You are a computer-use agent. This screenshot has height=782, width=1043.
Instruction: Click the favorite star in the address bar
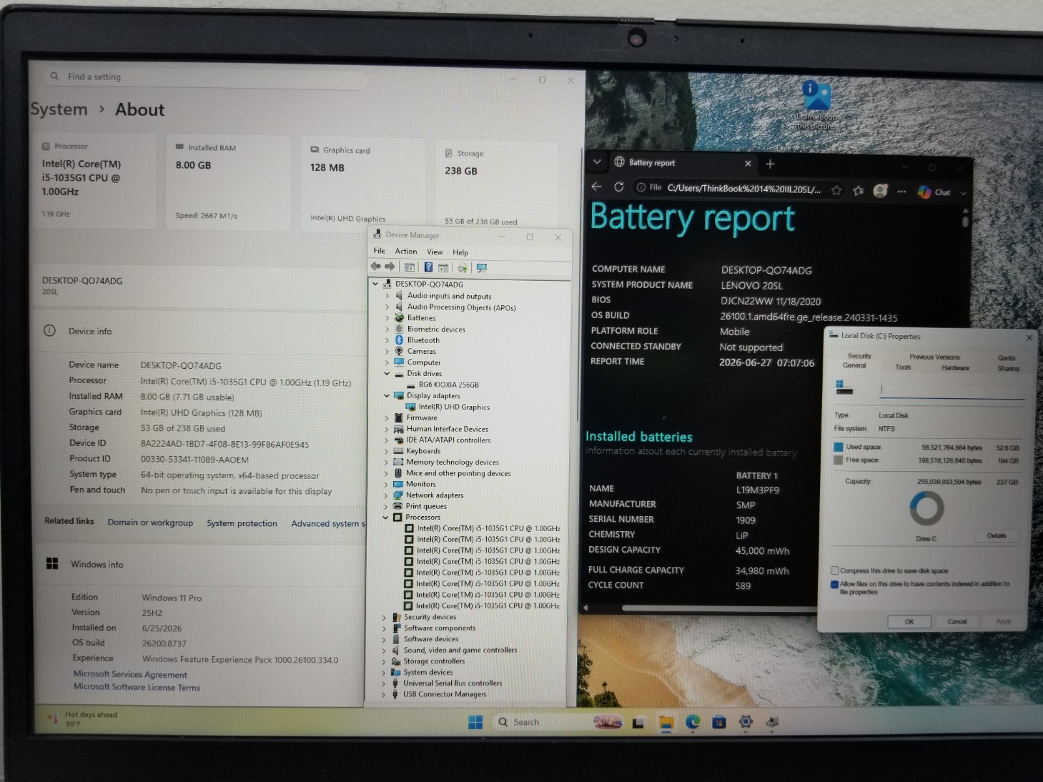pos(836,190)
